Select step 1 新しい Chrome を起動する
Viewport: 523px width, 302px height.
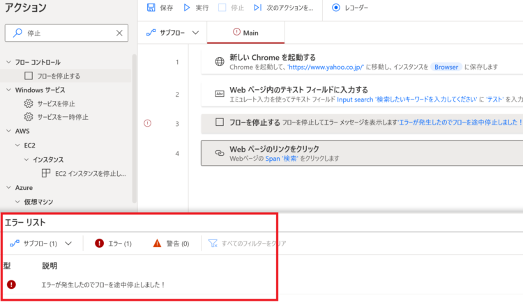(x=362, y=62)
